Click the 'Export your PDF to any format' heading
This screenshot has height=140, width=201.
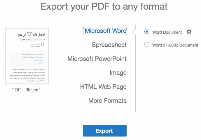coord(104,6)
